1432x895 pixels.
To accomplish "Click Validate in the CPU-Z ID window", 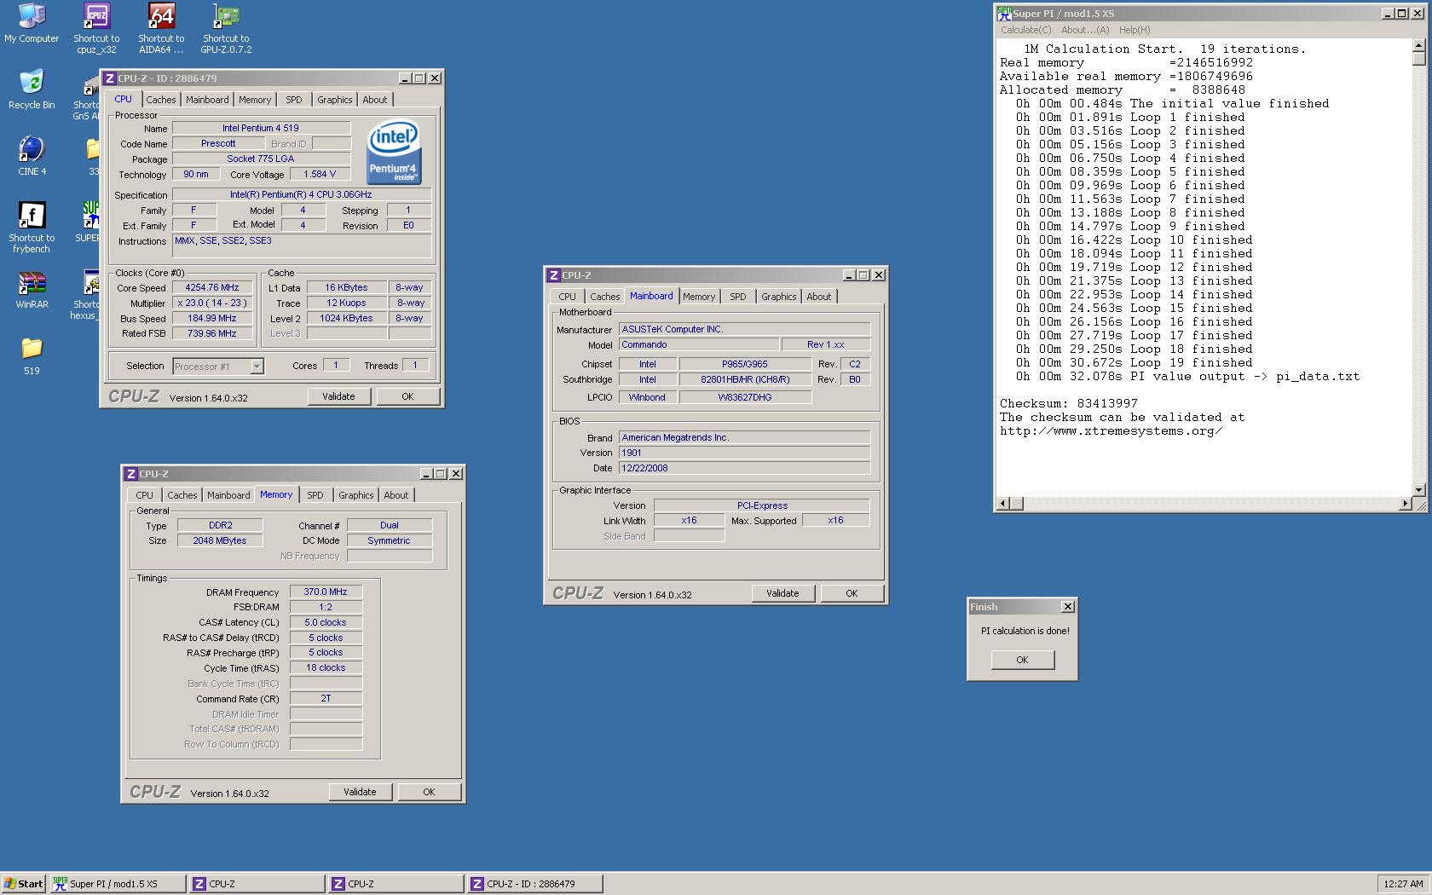I will [338, 396].
